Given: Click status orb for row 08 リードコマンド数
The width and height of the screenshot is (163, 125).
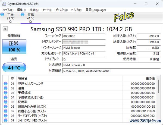Looking at the screenshot, I should pyautogui.click(x=6, y=116).
